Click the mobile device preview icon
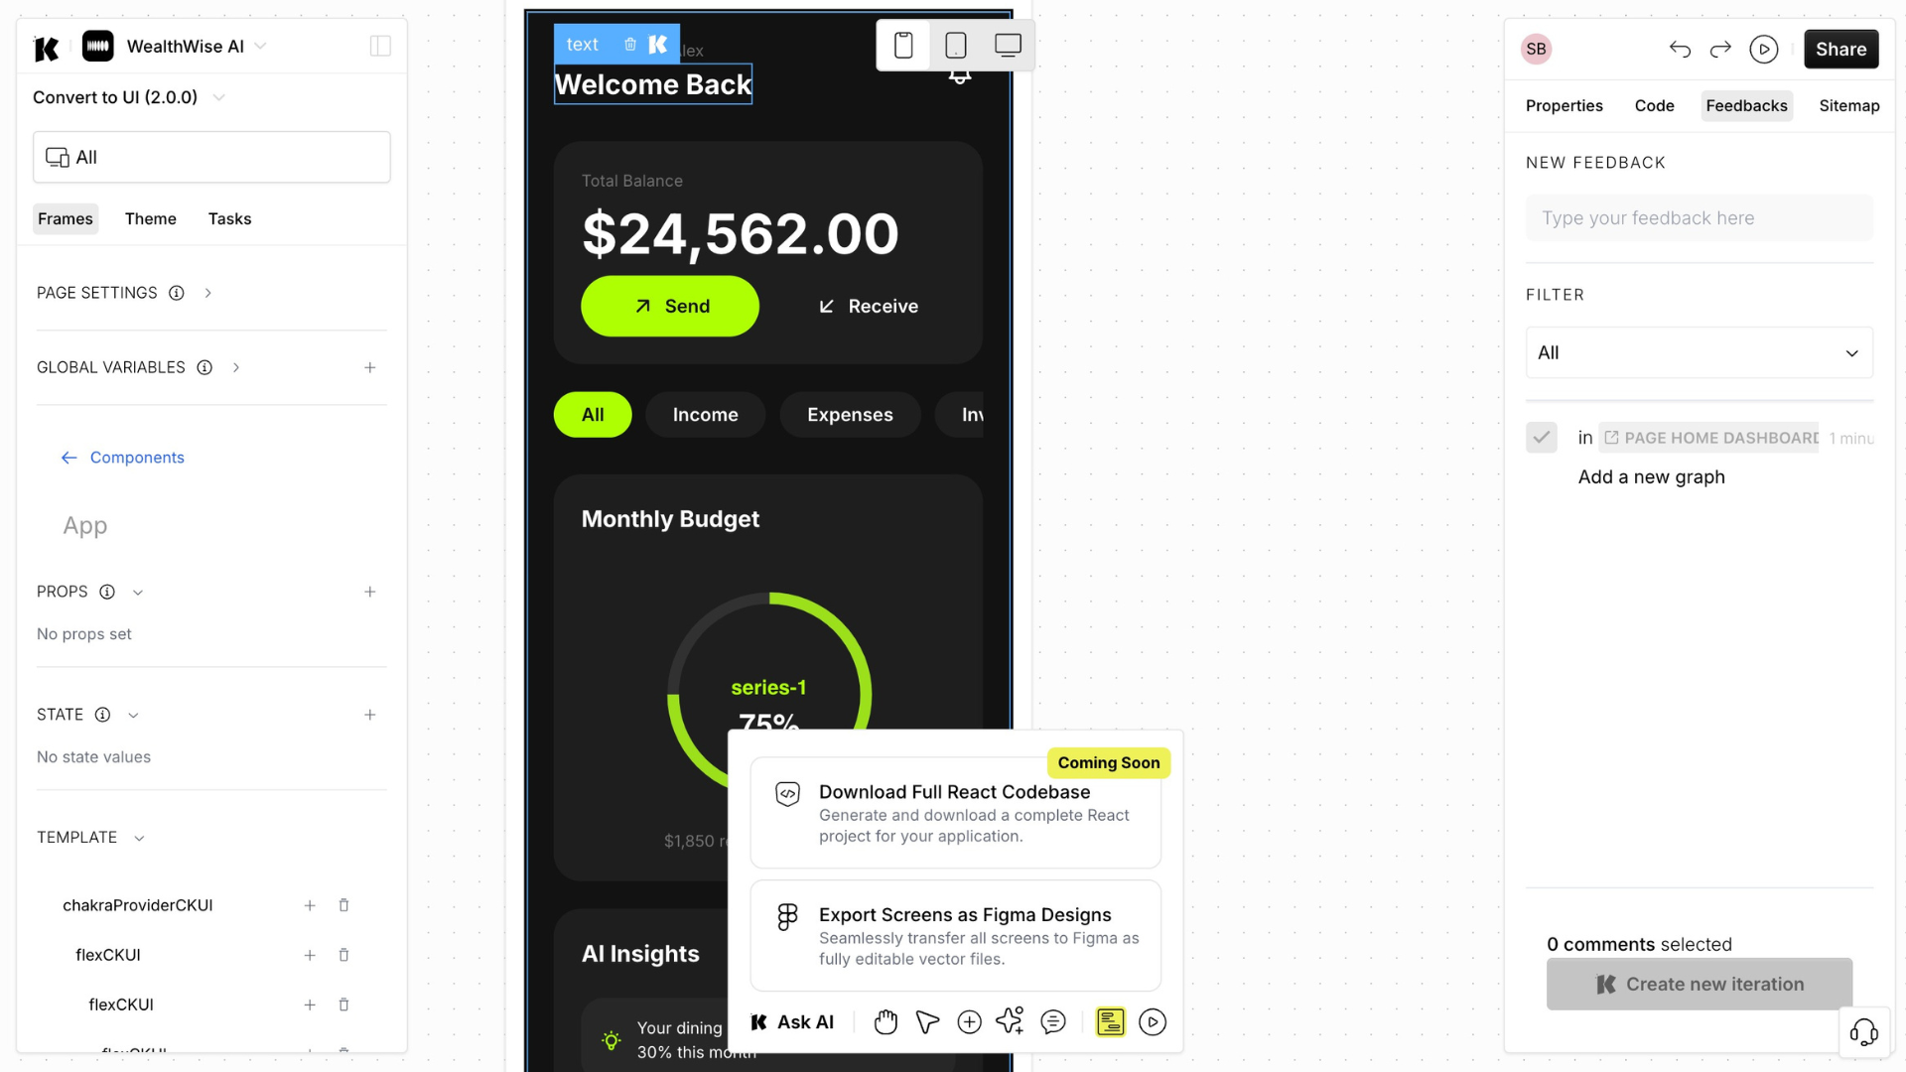Image resolution: width=1906 pixels, height=1072 pixels. click(x=903, y=46)
